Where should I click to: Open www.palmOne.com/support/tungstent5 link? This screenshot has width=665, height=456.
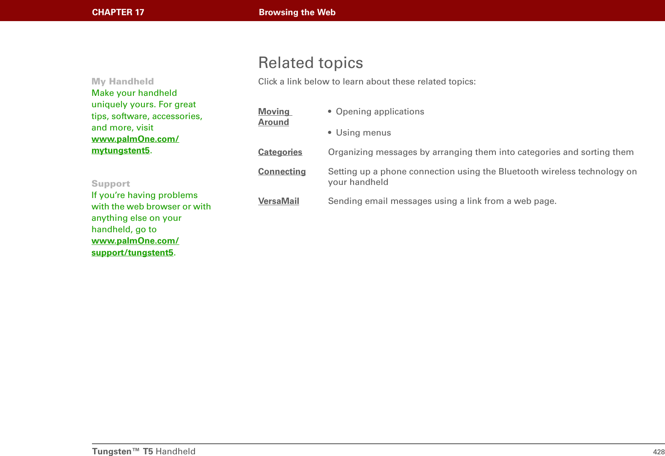click(135, 247)
